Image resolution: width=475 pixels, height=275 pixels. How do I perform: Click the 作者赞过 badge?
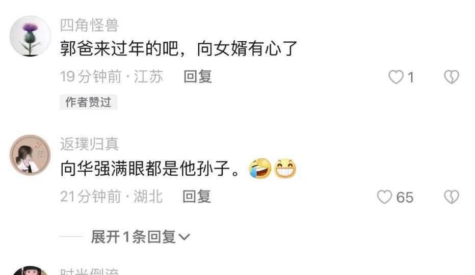(88, 102)
